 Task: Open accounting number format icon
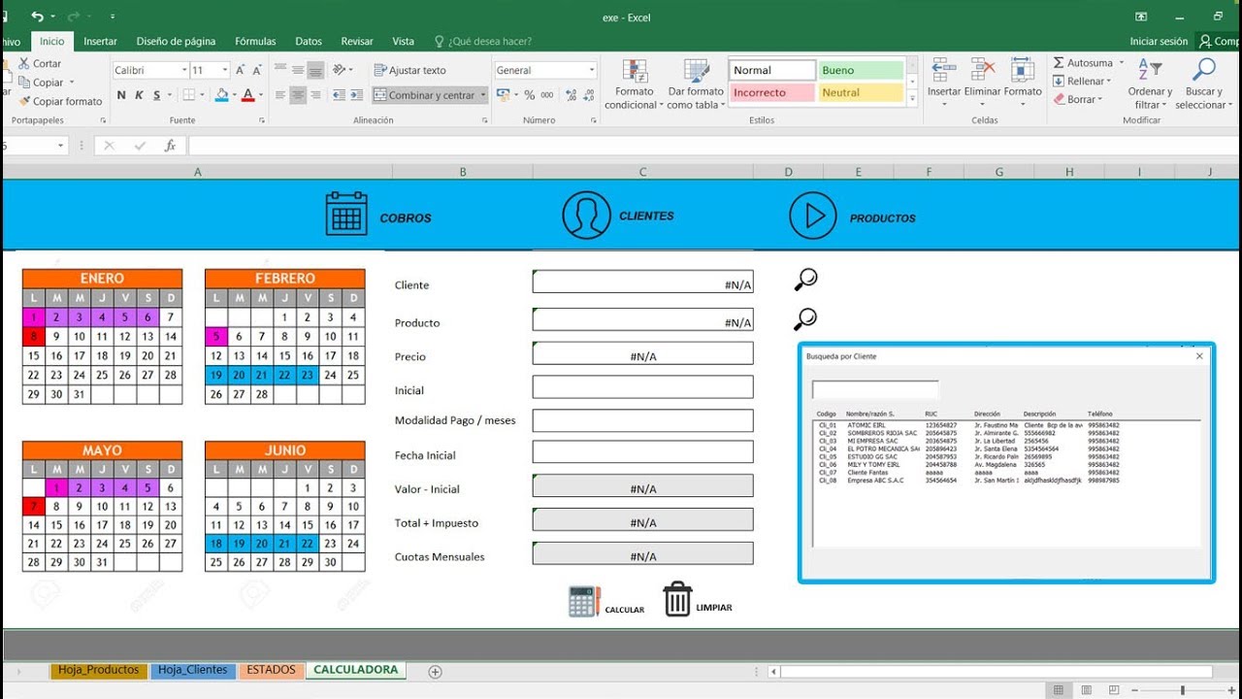coord(503,95)
